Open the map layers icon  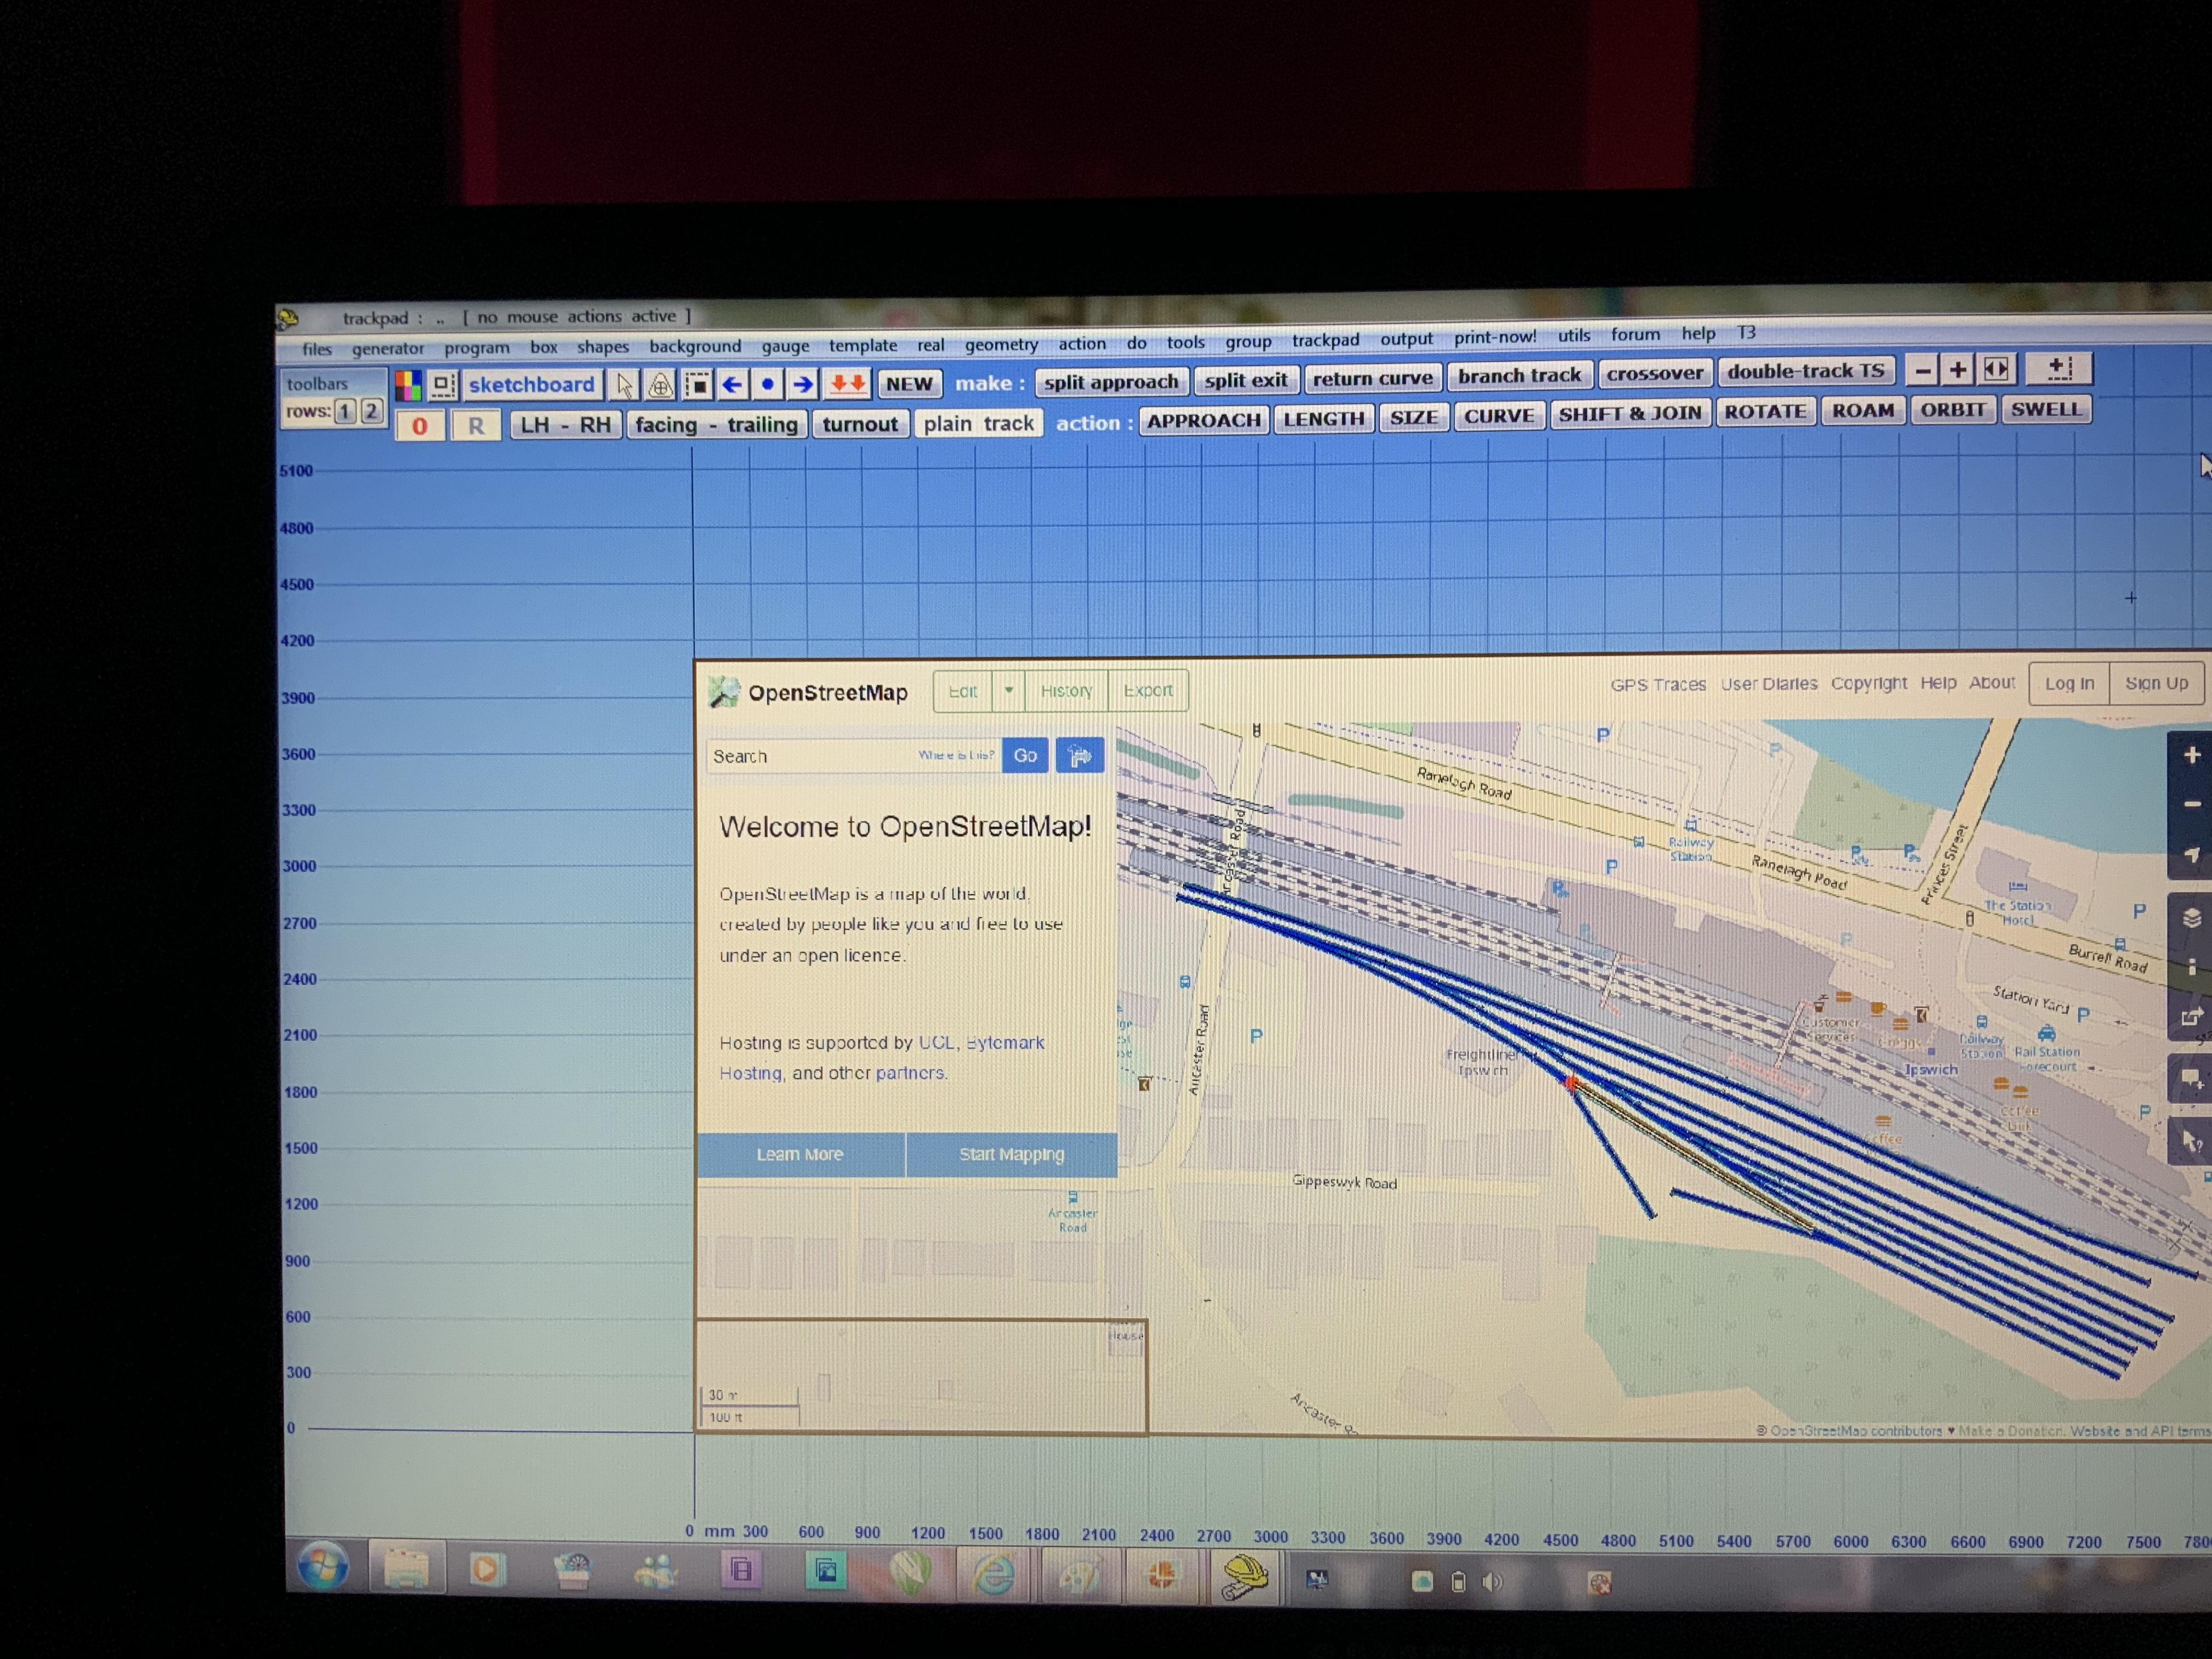coord(2191,918)
